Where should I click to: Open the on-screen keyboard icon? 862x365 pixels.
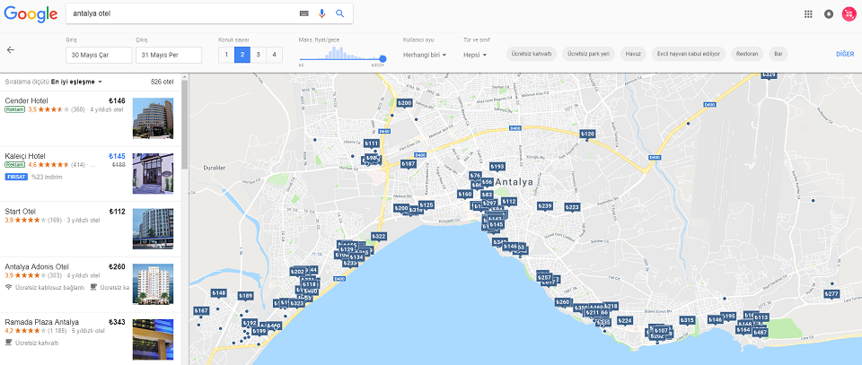click(x=304, y=13)
